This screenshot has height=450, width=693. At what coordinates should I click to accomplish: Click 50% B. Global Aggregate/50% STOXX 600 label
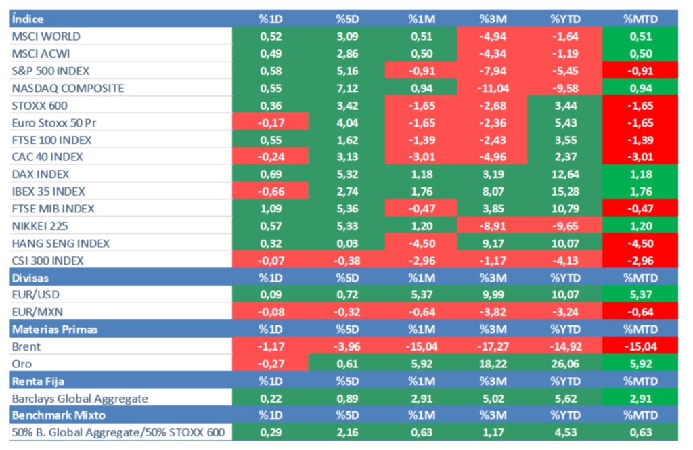tap(118, 432)
